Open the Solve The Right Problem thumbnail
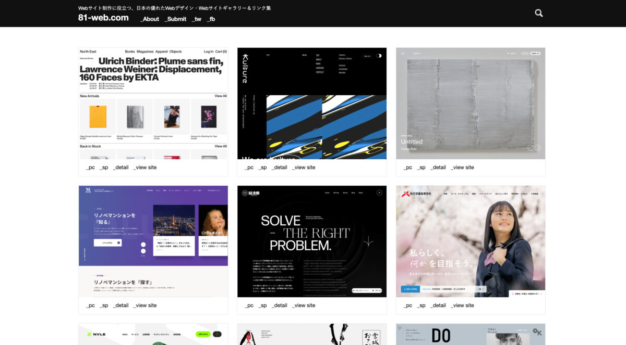This screenshot has height=345, width=626. point(312,241)
